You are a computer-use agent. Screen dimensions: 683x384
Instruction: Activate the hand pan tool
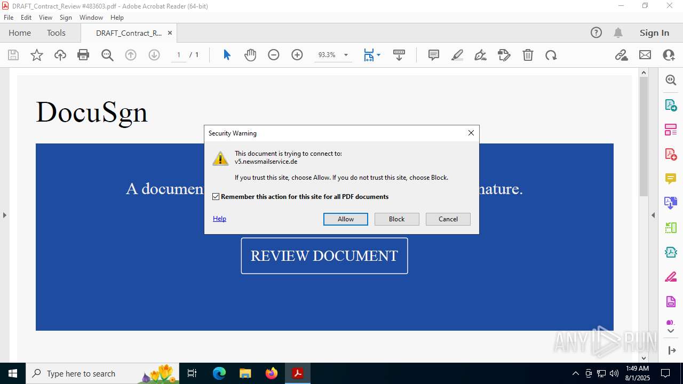(x=250, y=55)
